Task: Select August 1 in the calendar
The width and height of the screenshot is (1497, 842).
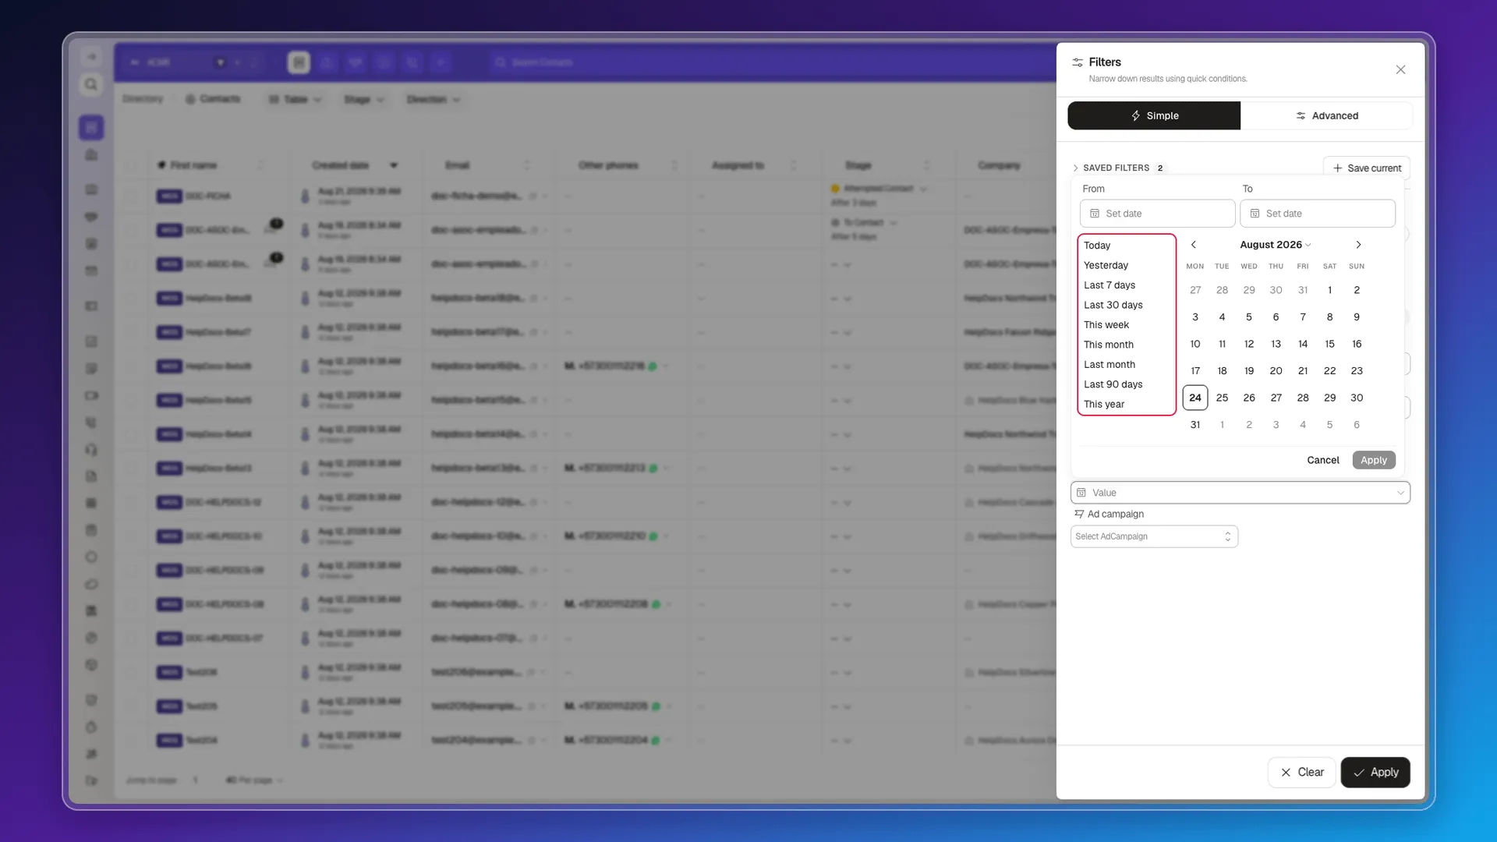Action: [1329, 290]
